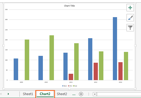Viewport: 141px width, 98px height.
Task: Select the Chart Title text
Action: [x=69, y=6]
